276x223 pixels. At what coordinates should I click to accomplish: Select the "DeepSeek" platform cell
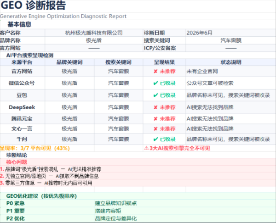click(22, 107)
